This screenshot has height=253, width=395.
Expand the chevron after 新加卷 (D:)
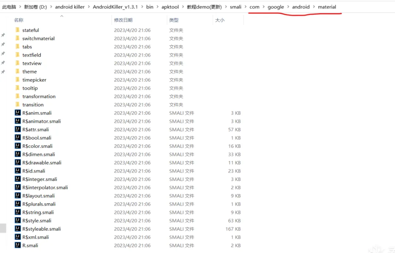pyautogui.click(x=51, y=7)
